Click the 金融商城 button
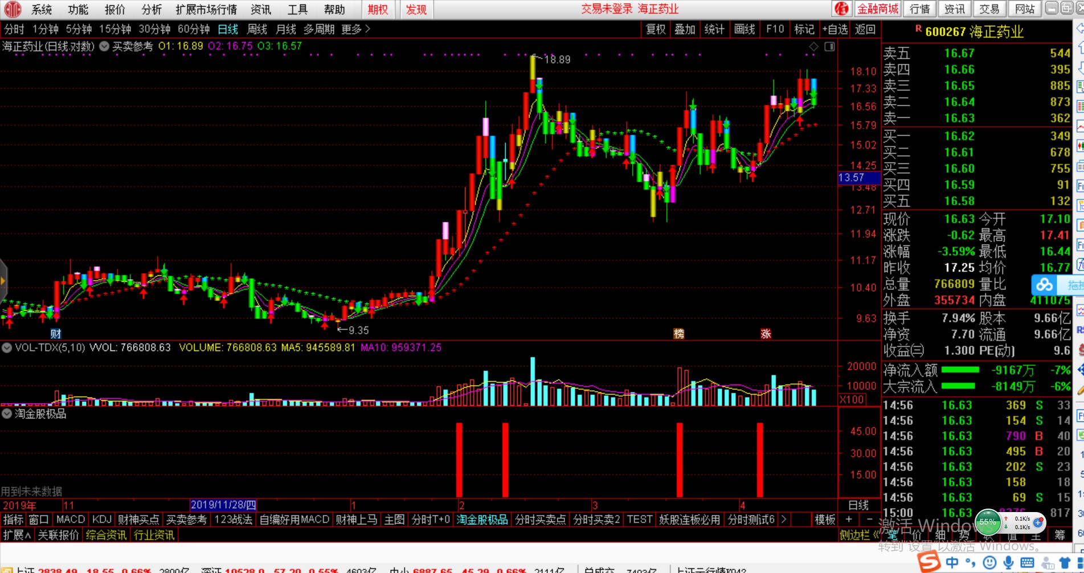The height and width of the screenshot is (573, 1084). coord(878,9)
